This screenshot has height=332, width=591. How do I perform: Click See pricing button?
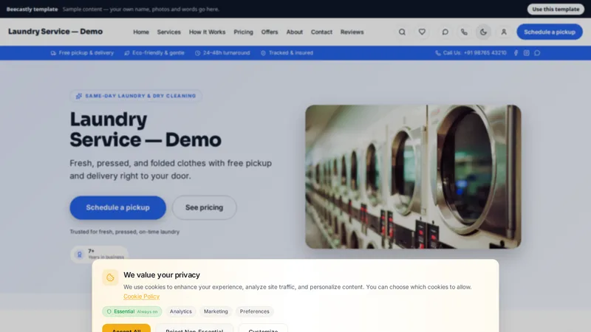(x=205, y=207)
